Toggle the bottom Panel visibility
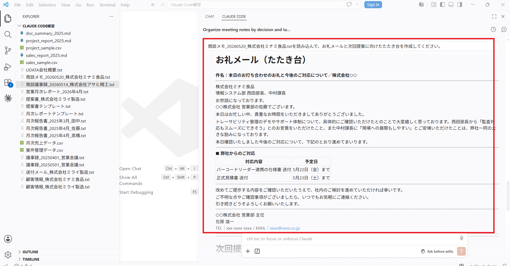The height and width of the screenshot is (266, 510). (451, 5)
